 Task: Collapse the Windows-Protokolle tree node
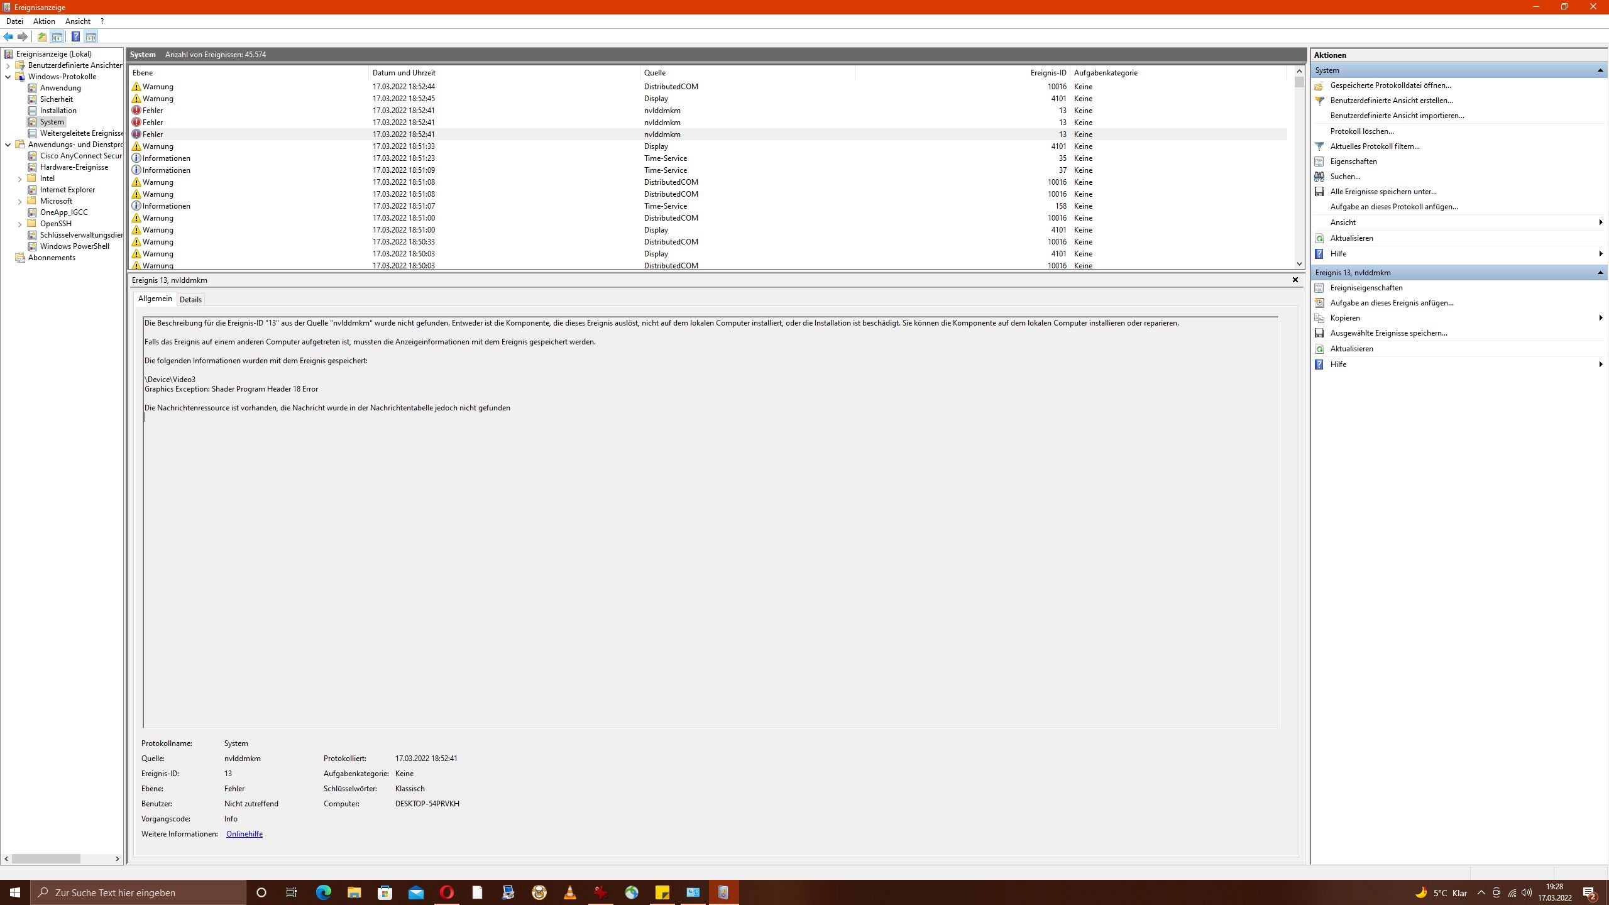coord(8,77)
